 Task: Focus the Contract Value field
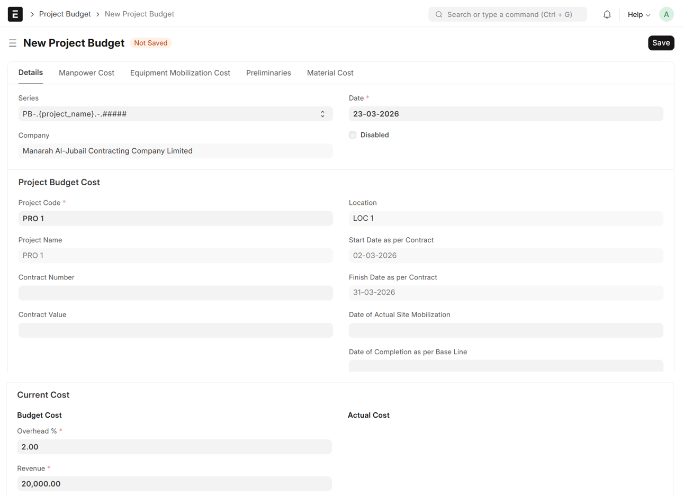pos(175,330)
